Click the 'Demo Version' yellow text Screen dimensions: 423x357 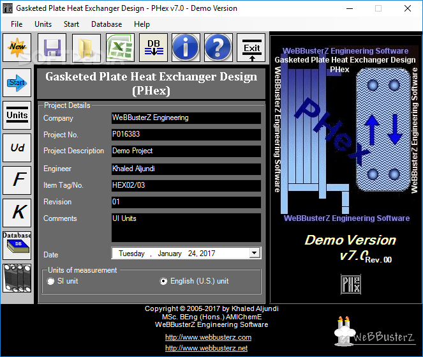click(x=350, y=240)
